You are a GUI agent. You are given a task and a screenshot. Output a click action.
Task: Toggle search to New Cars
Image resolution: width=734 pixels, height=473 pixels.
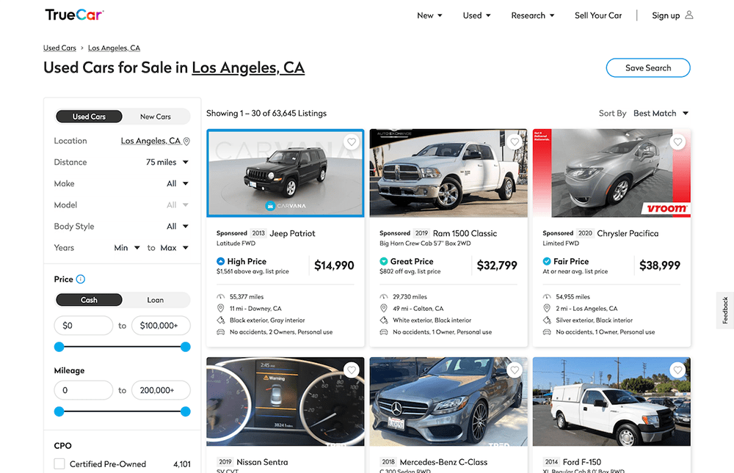[156, 116]
